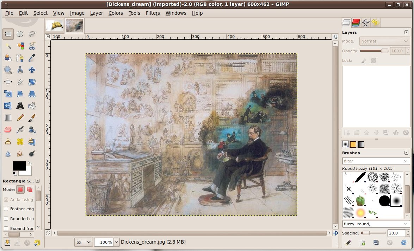The image size is (414, 251).
Task: Activate the Eraser tool
Action: point(8,130)
